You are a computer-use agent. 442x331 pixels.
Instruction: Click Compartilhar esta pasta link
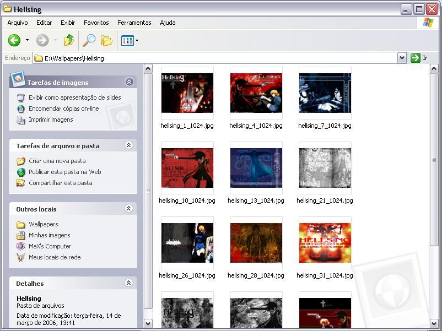60,183
